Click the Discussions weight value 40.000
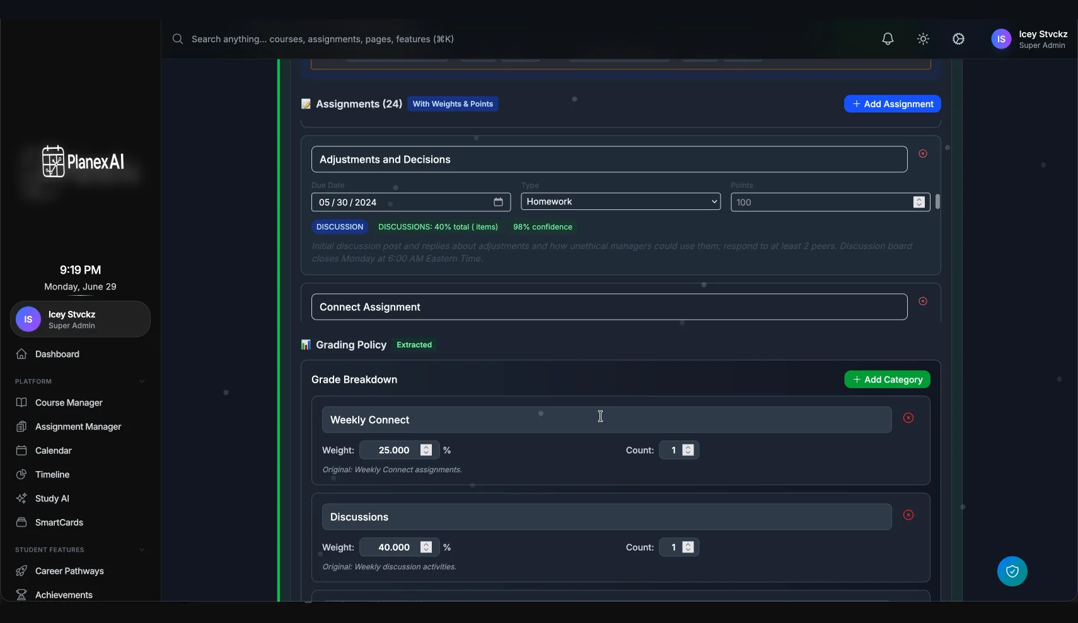1078x623 pixels. (x=394, y=547)
